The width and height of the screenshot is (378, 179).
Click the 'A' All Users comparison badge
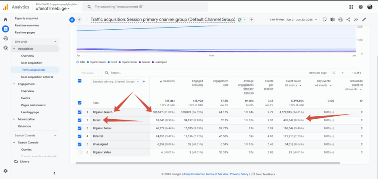tap(72, 20)
